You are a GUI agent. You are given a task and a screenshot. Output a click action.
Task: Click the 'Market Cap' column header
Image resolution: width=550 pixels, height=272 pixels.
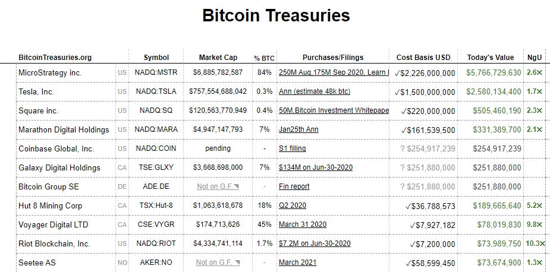point(218,58)
